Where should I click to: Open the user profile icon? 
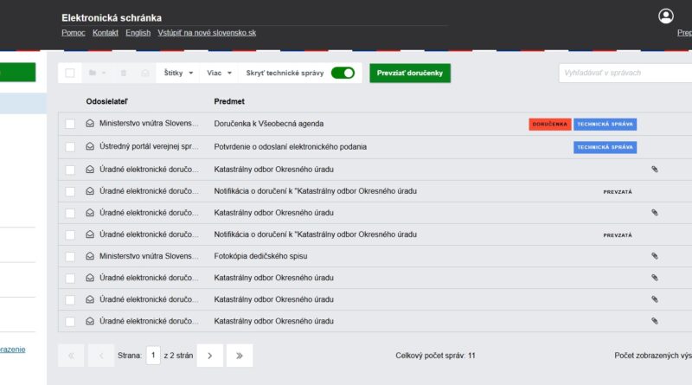coord(665,16)
